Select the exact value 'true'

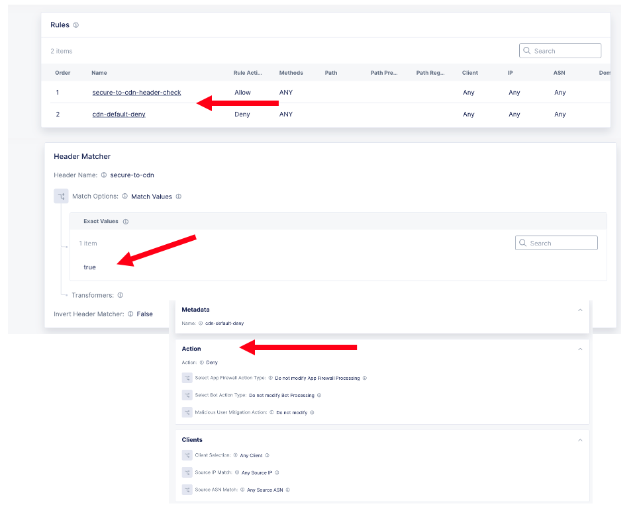tap(89, 267)
